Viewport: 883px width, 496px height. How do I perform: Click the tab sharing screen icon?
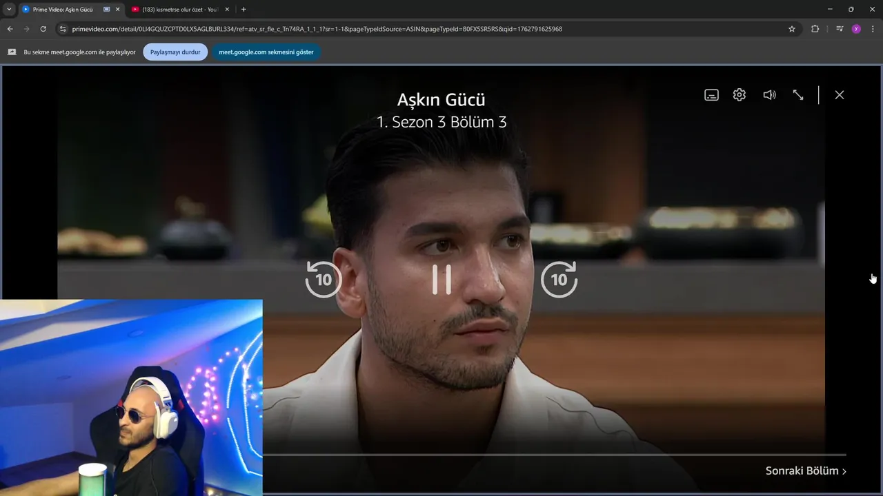[12, 52]
